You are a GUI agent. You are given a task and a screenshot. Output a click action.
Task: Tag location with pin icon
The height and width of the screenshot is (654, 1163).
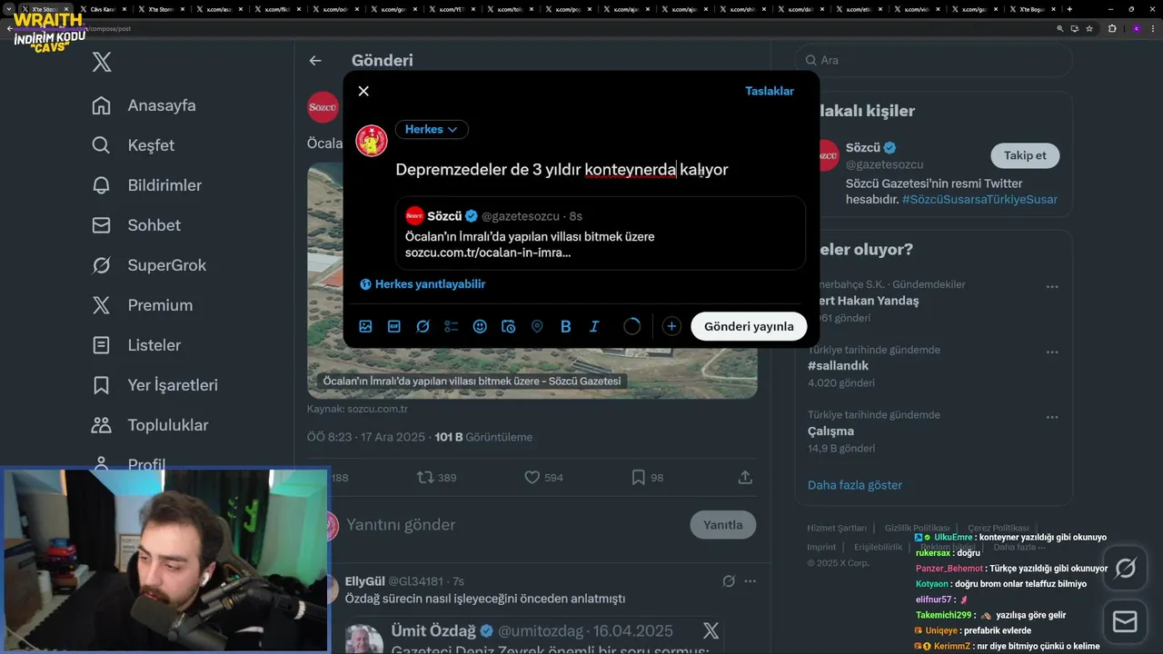coord(537,326)
